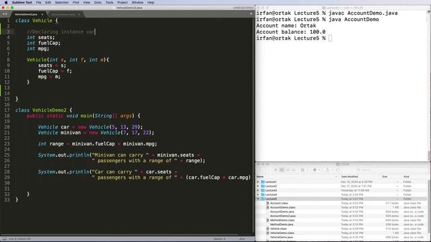Click the tab navigation arrows in Sublime

coord(5,14)
